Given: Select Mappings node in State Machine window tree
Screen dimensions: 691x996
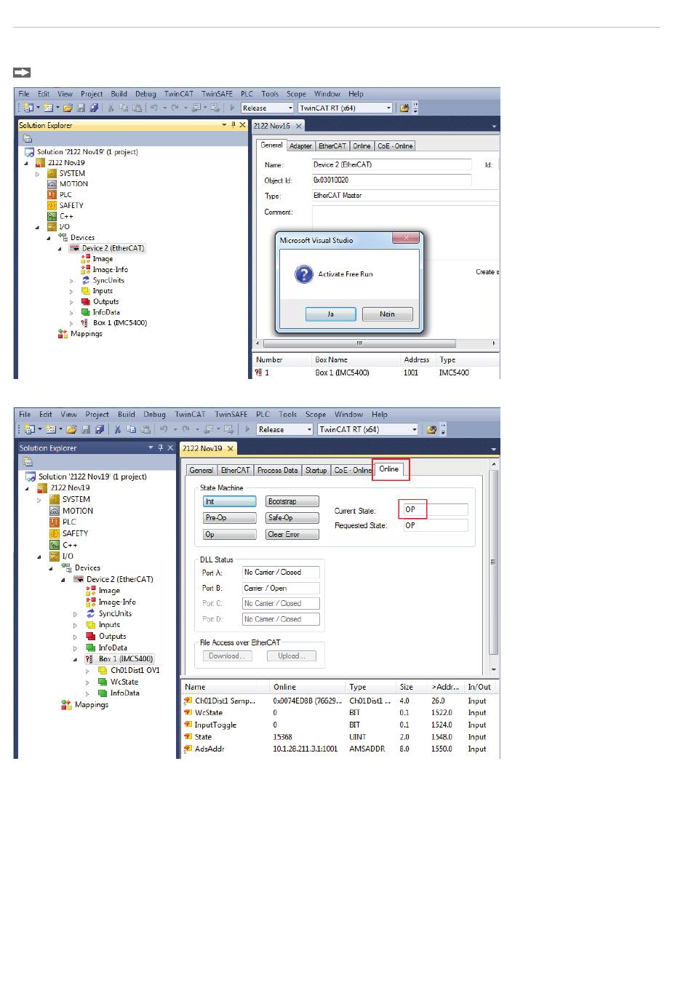Looking at the screenshot, I should 91,705.
